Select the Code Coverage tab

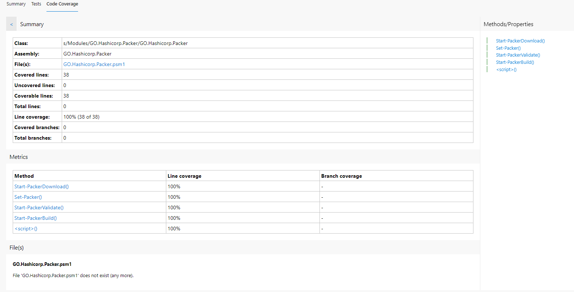click(62, 4)
